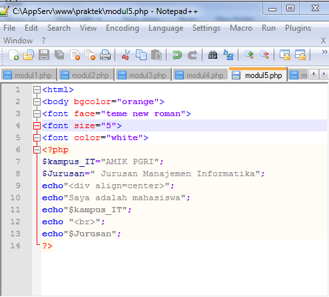Maximize the Notepad++ window
Screen dimensions: 329x297
(290, 9)
